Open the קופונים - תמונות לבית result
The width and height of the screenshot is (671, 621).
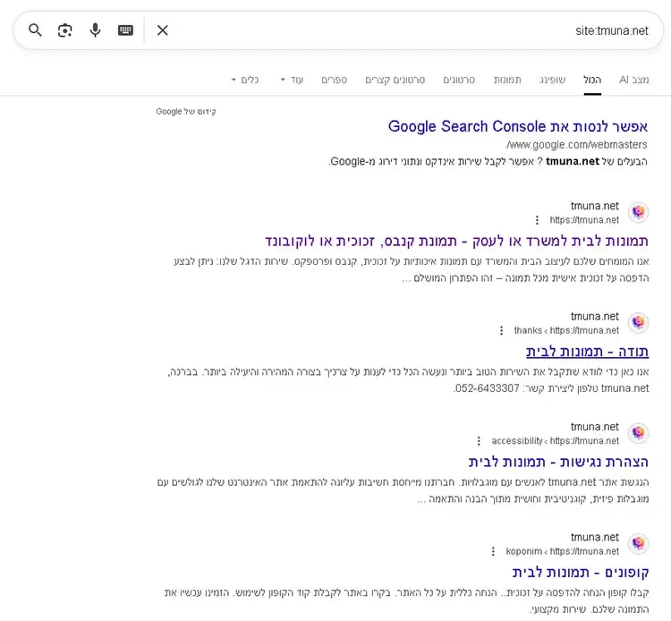(581, 572)
